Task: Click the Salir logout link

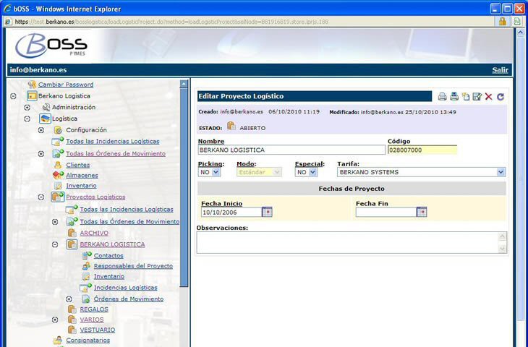Action: (x=500, y=70)
